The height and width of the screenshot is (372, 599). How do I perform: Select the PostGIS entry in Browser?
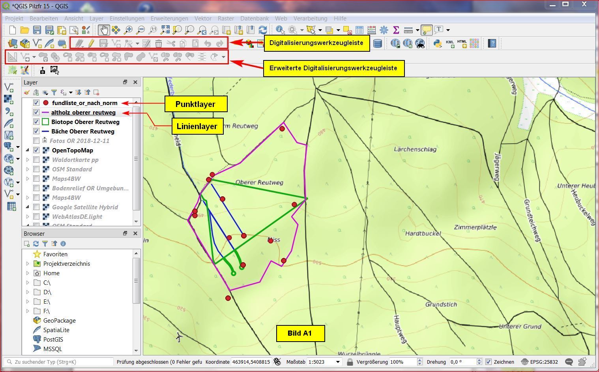click(53, 340)
